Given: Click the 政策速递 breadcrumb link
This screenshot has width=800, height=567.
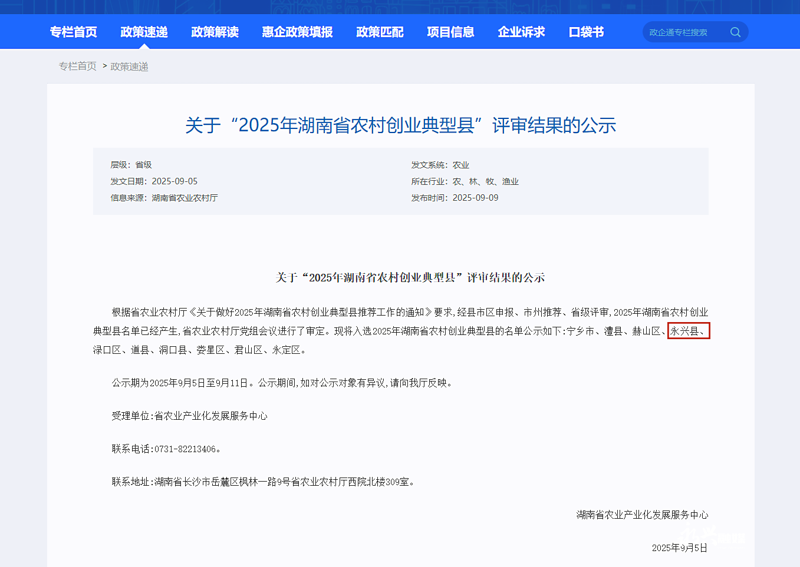Looking at the screenshot, I should click(x=129, y=67).
